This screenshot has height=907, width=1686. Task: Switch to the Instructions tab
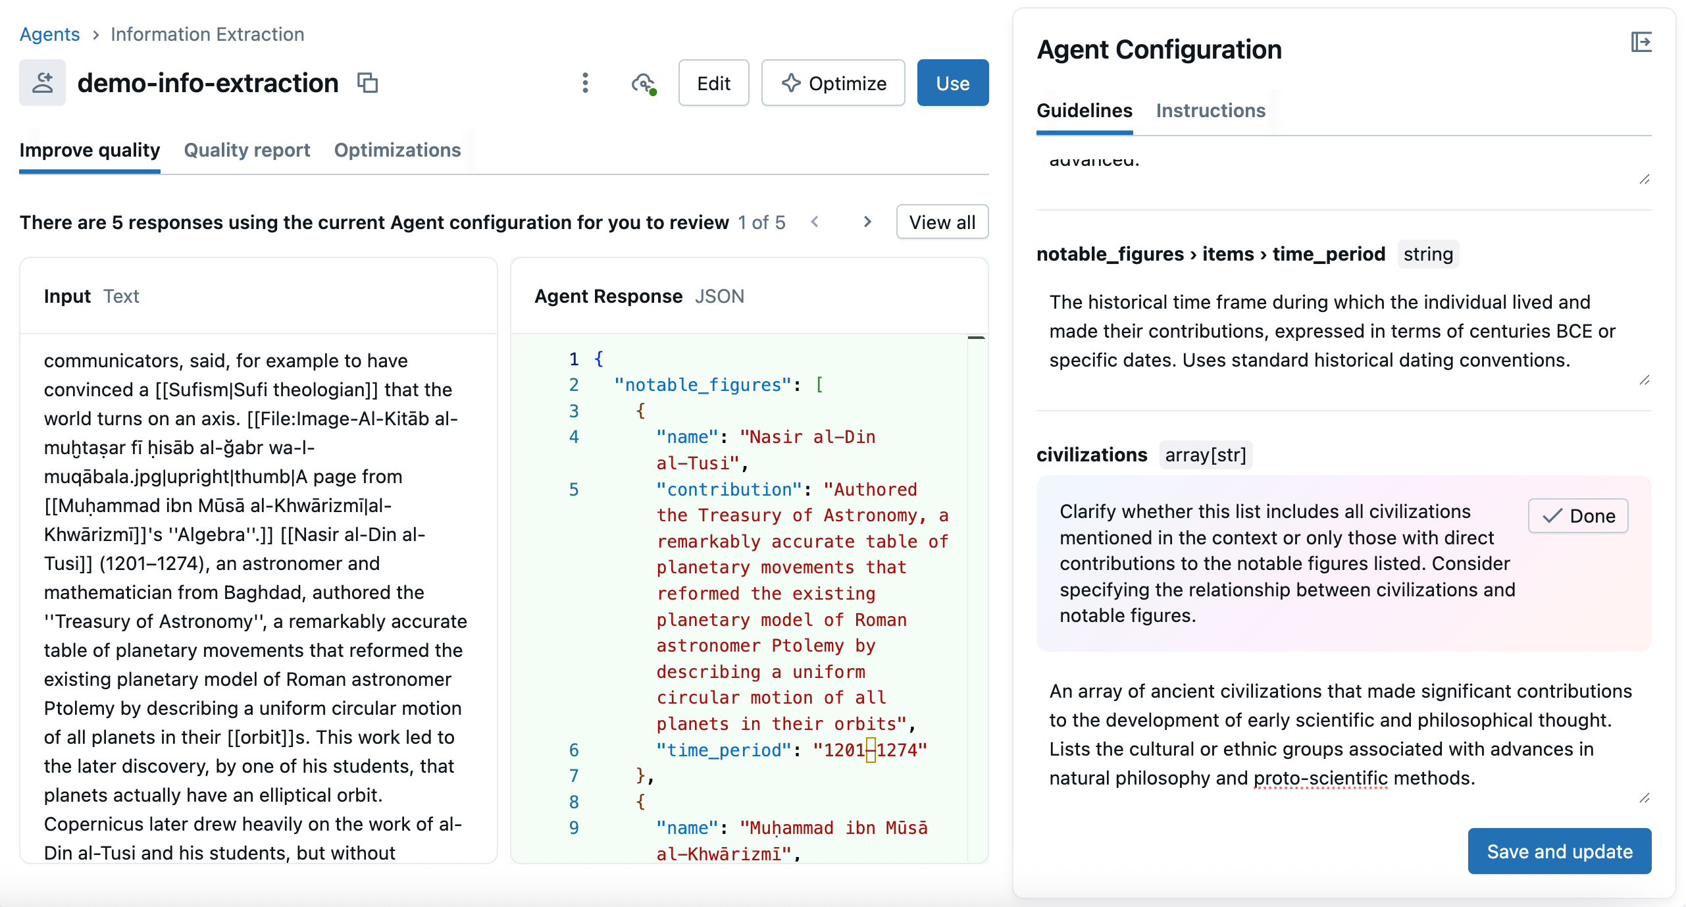1210,111
